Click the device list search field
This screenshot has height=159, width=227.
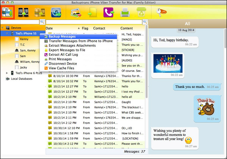(20, 22)
